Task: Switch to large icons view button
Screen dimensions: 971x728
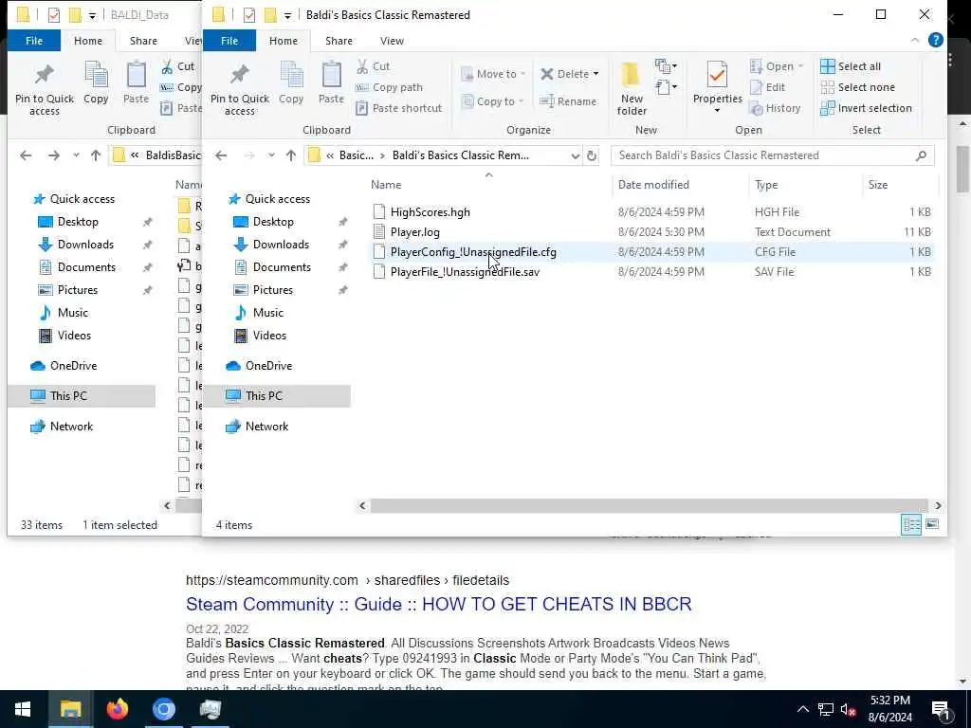Action: coord(931,524)
